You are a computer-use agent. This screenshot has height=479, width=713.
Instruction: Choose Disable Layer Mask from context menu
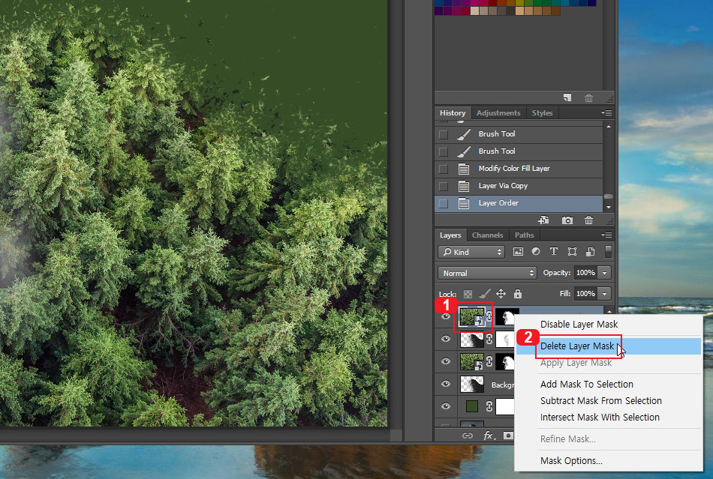click(609, 324)
